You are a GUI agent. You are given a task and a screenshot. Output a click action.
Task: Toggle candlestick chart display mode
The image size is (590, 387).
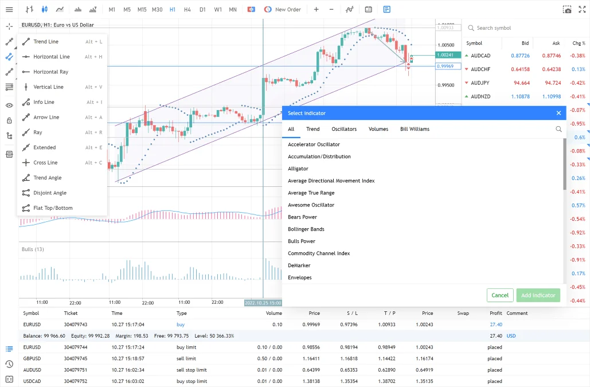point(45,10)
